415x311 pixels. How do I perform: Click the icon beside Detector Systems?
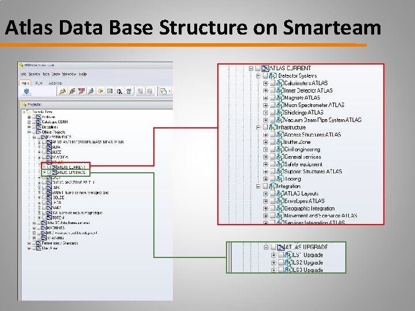pyautogui.click(x=273, y=76)
